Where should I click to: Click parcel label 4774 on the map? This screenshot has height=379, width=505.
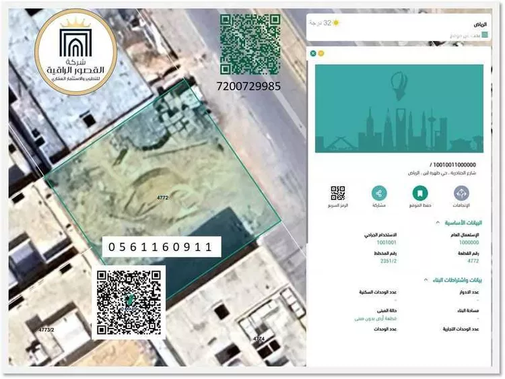coord(259,339)
